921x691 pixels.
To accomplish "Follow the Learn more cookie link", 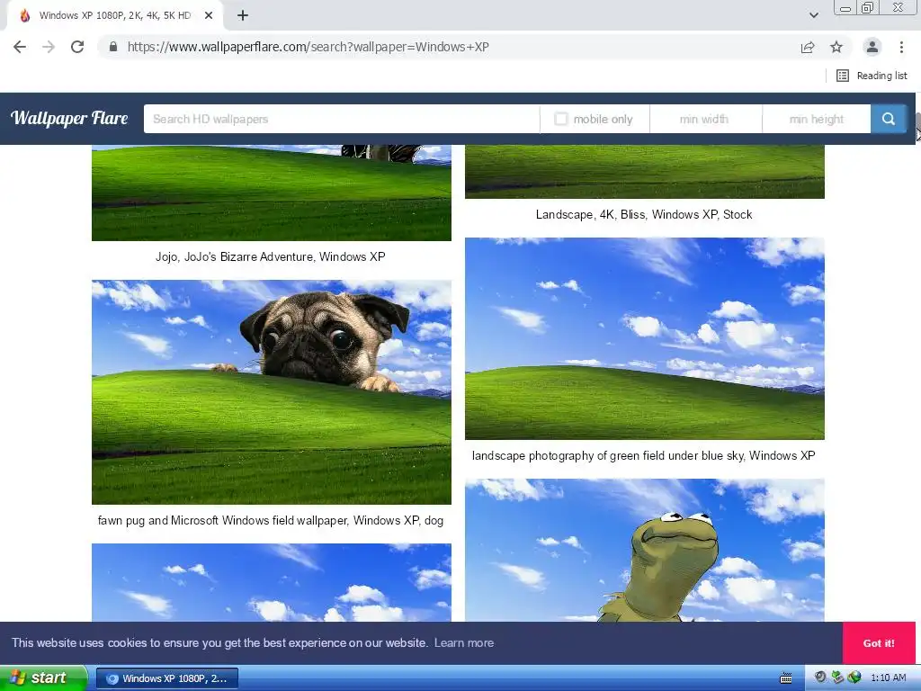I will [464, 642].
